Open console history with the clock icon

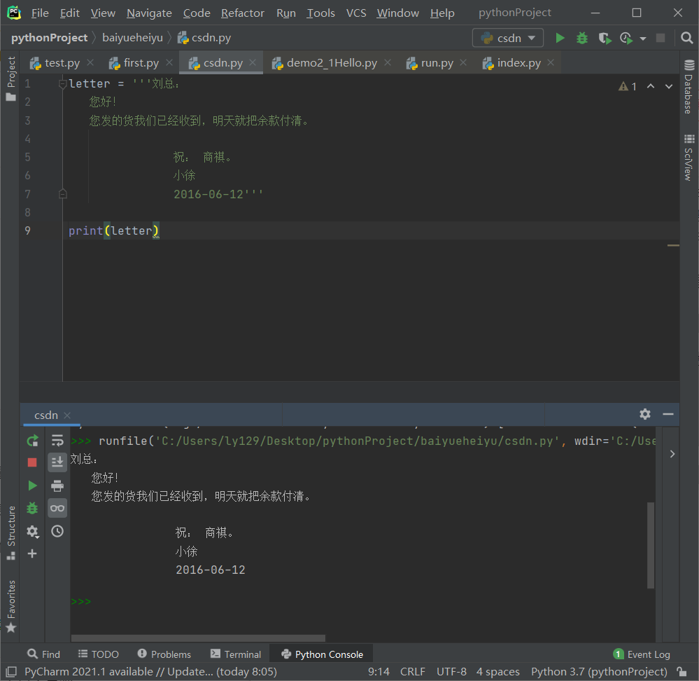(x=57, y=532)
